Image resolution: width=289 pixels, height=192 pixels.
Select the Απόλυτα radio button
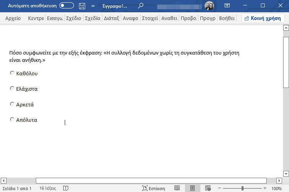12,119
